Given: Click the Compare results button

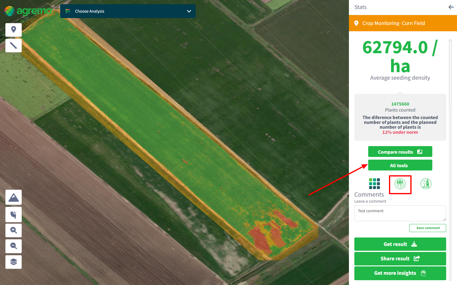Looking at the screenshot, I should pyautogui.click(x=400, y=152).
